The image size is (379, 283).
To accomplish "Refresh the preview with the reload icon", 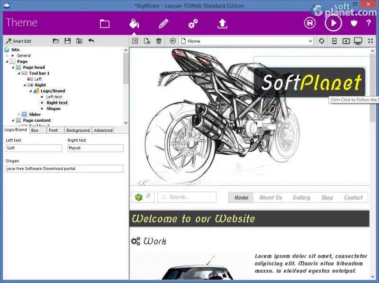I will click(322, 41).
